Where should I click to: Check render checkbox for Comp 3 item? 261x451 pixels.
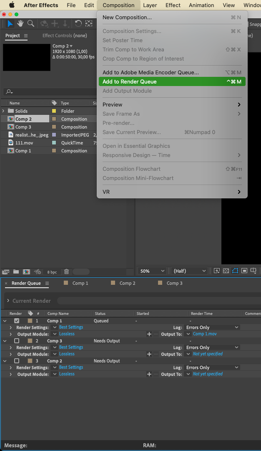(17, 341)
